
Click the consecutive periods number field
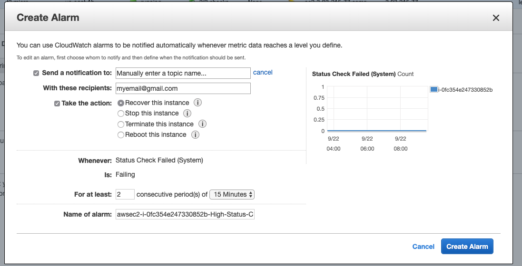[125, 194]
